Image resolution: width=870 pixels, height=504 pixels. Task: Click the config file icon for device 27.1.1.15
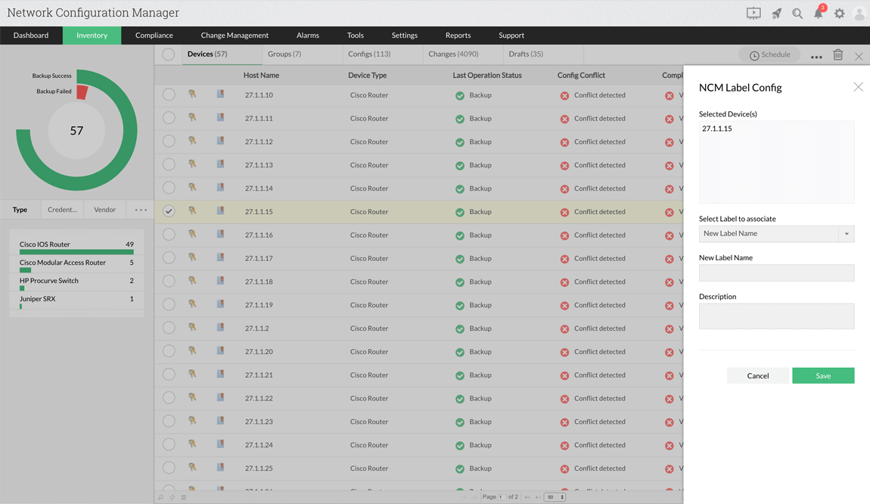pos(220,211)
